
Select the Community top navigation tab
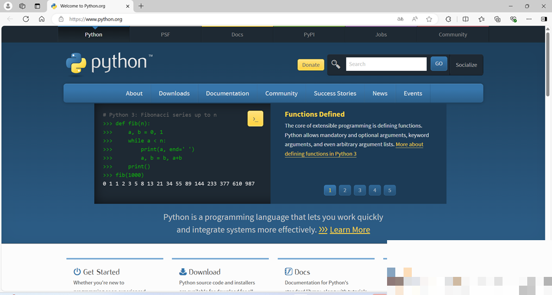point(452,35)
